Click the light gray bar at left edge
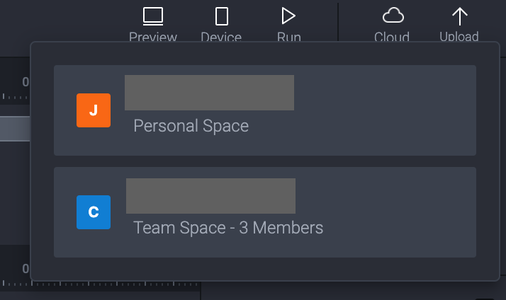This screenshot has width=506, height=300. click(x=15, y=129)
